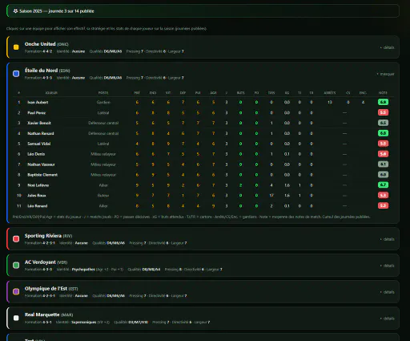Click Léo Renard's red rating badge
Image resolution: width=410 pixels, height=341 pixels.
[x=383, y=205]
